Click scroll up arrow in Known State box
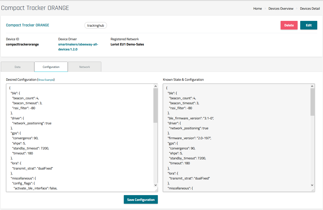This screenshot has height=210, width=323. point(312,86)
